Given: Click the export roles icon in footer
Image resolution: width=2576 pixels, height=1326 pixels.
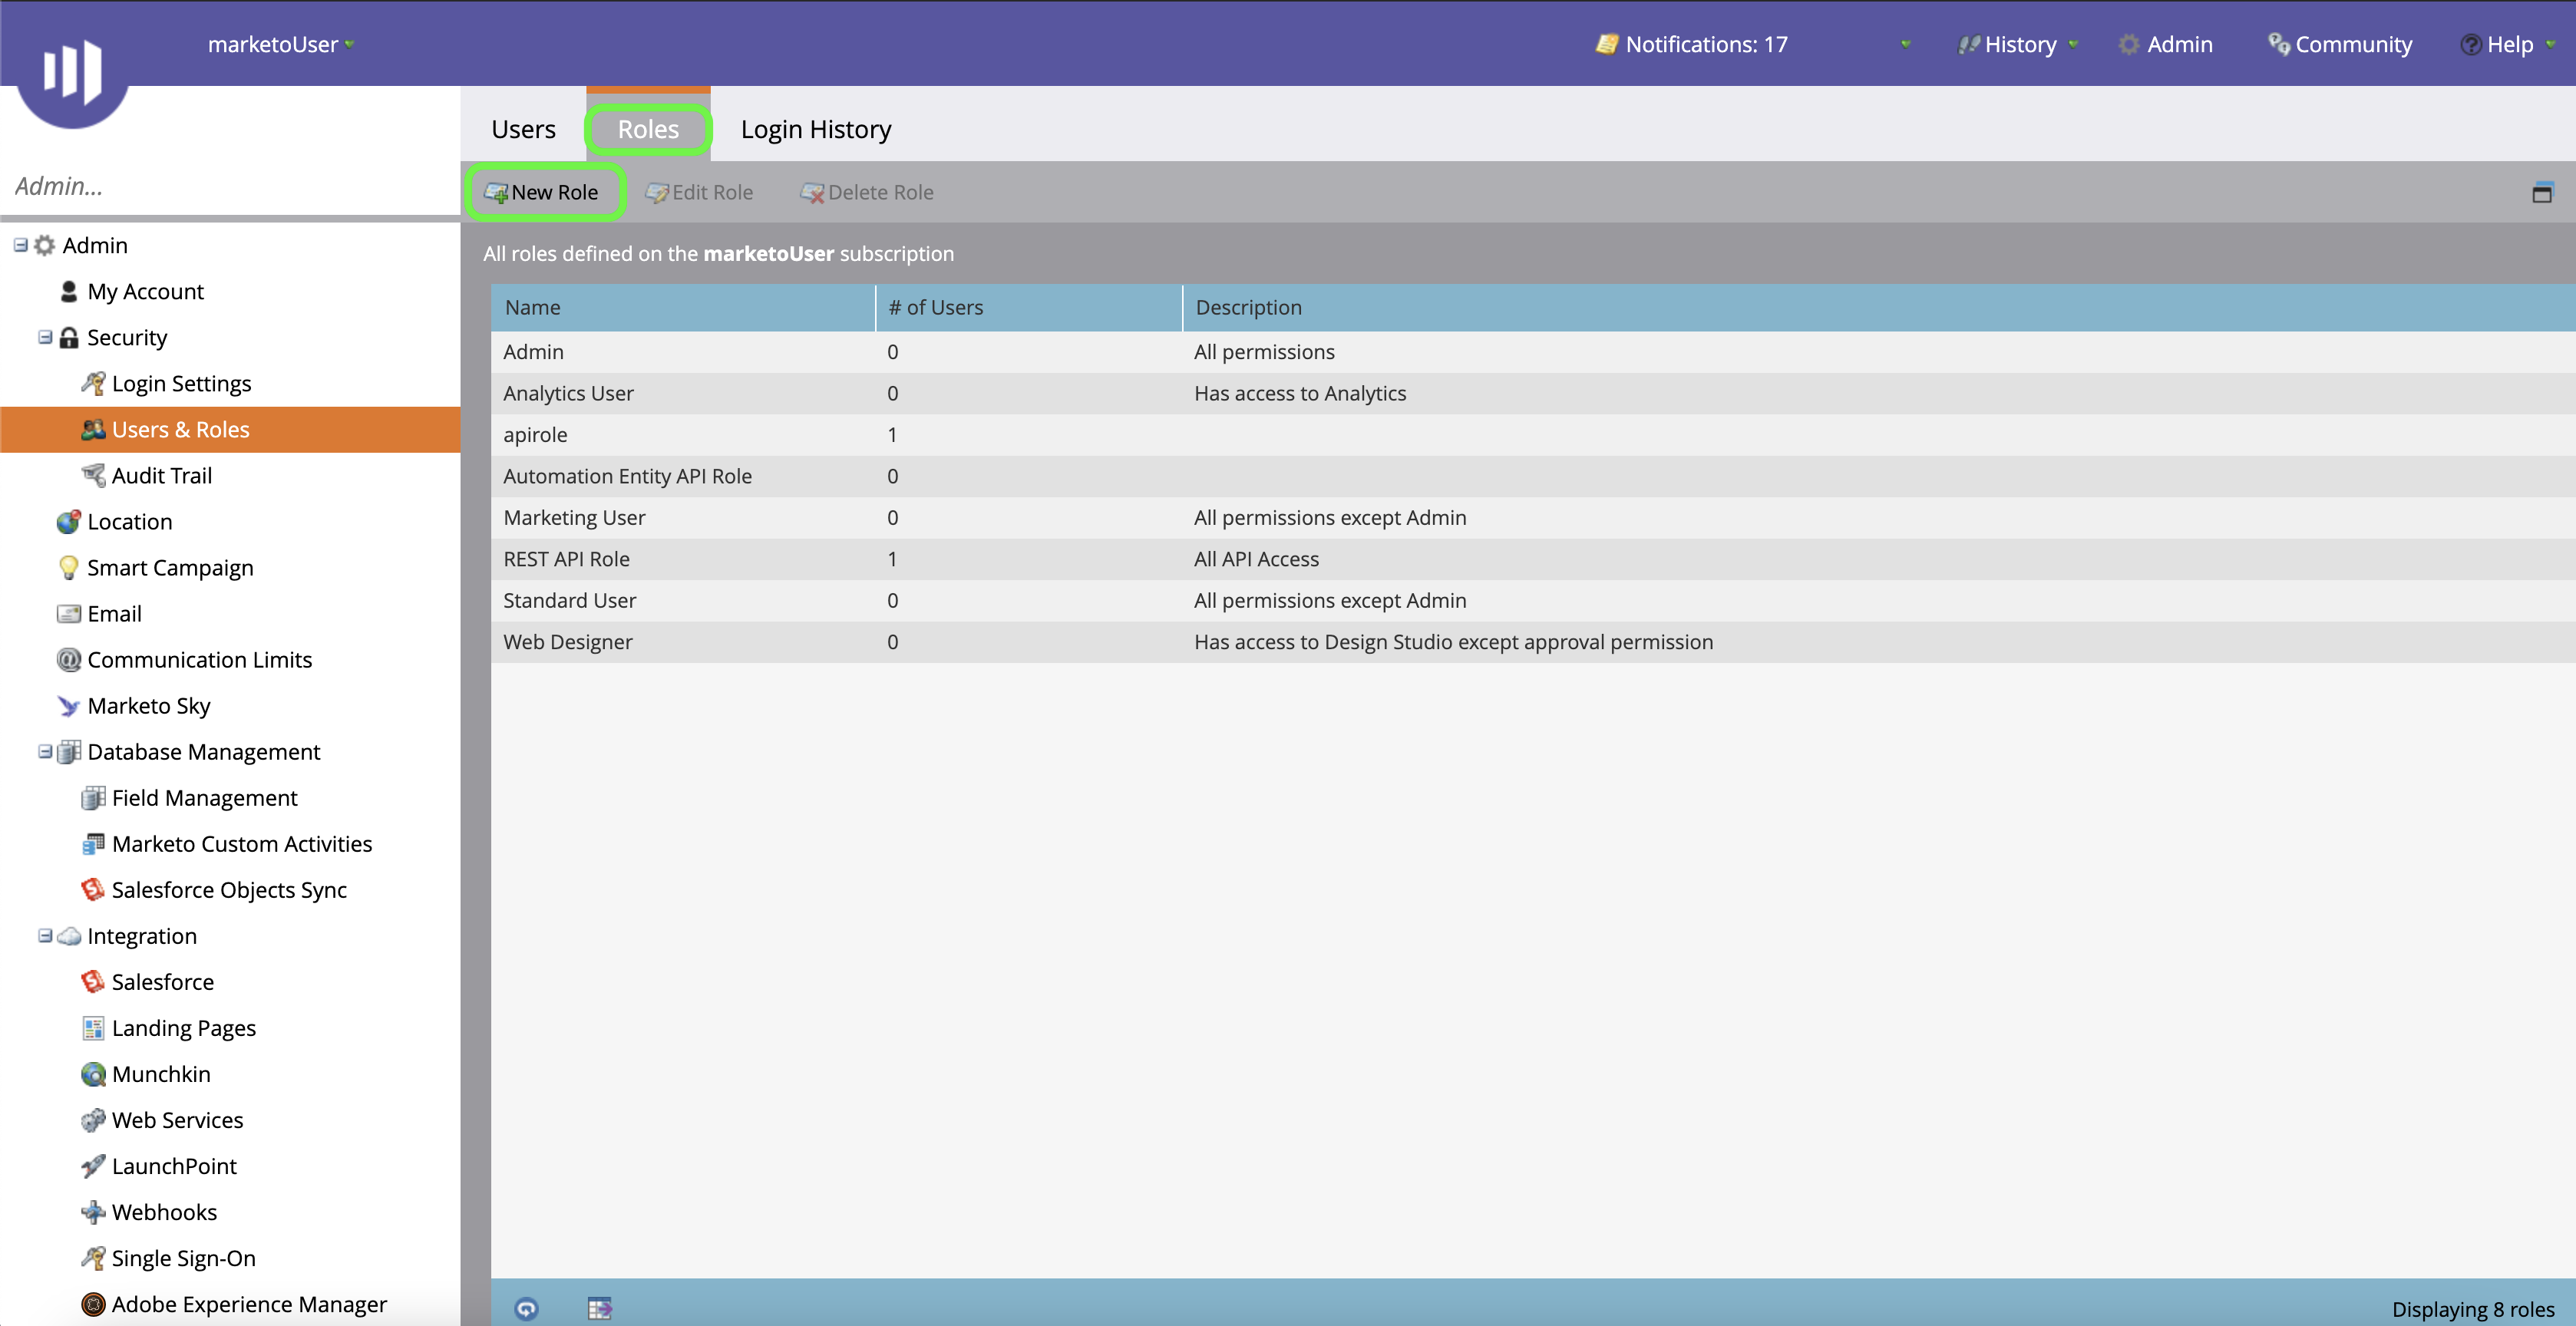Looking at the screenshot, I should (599, 1307).
